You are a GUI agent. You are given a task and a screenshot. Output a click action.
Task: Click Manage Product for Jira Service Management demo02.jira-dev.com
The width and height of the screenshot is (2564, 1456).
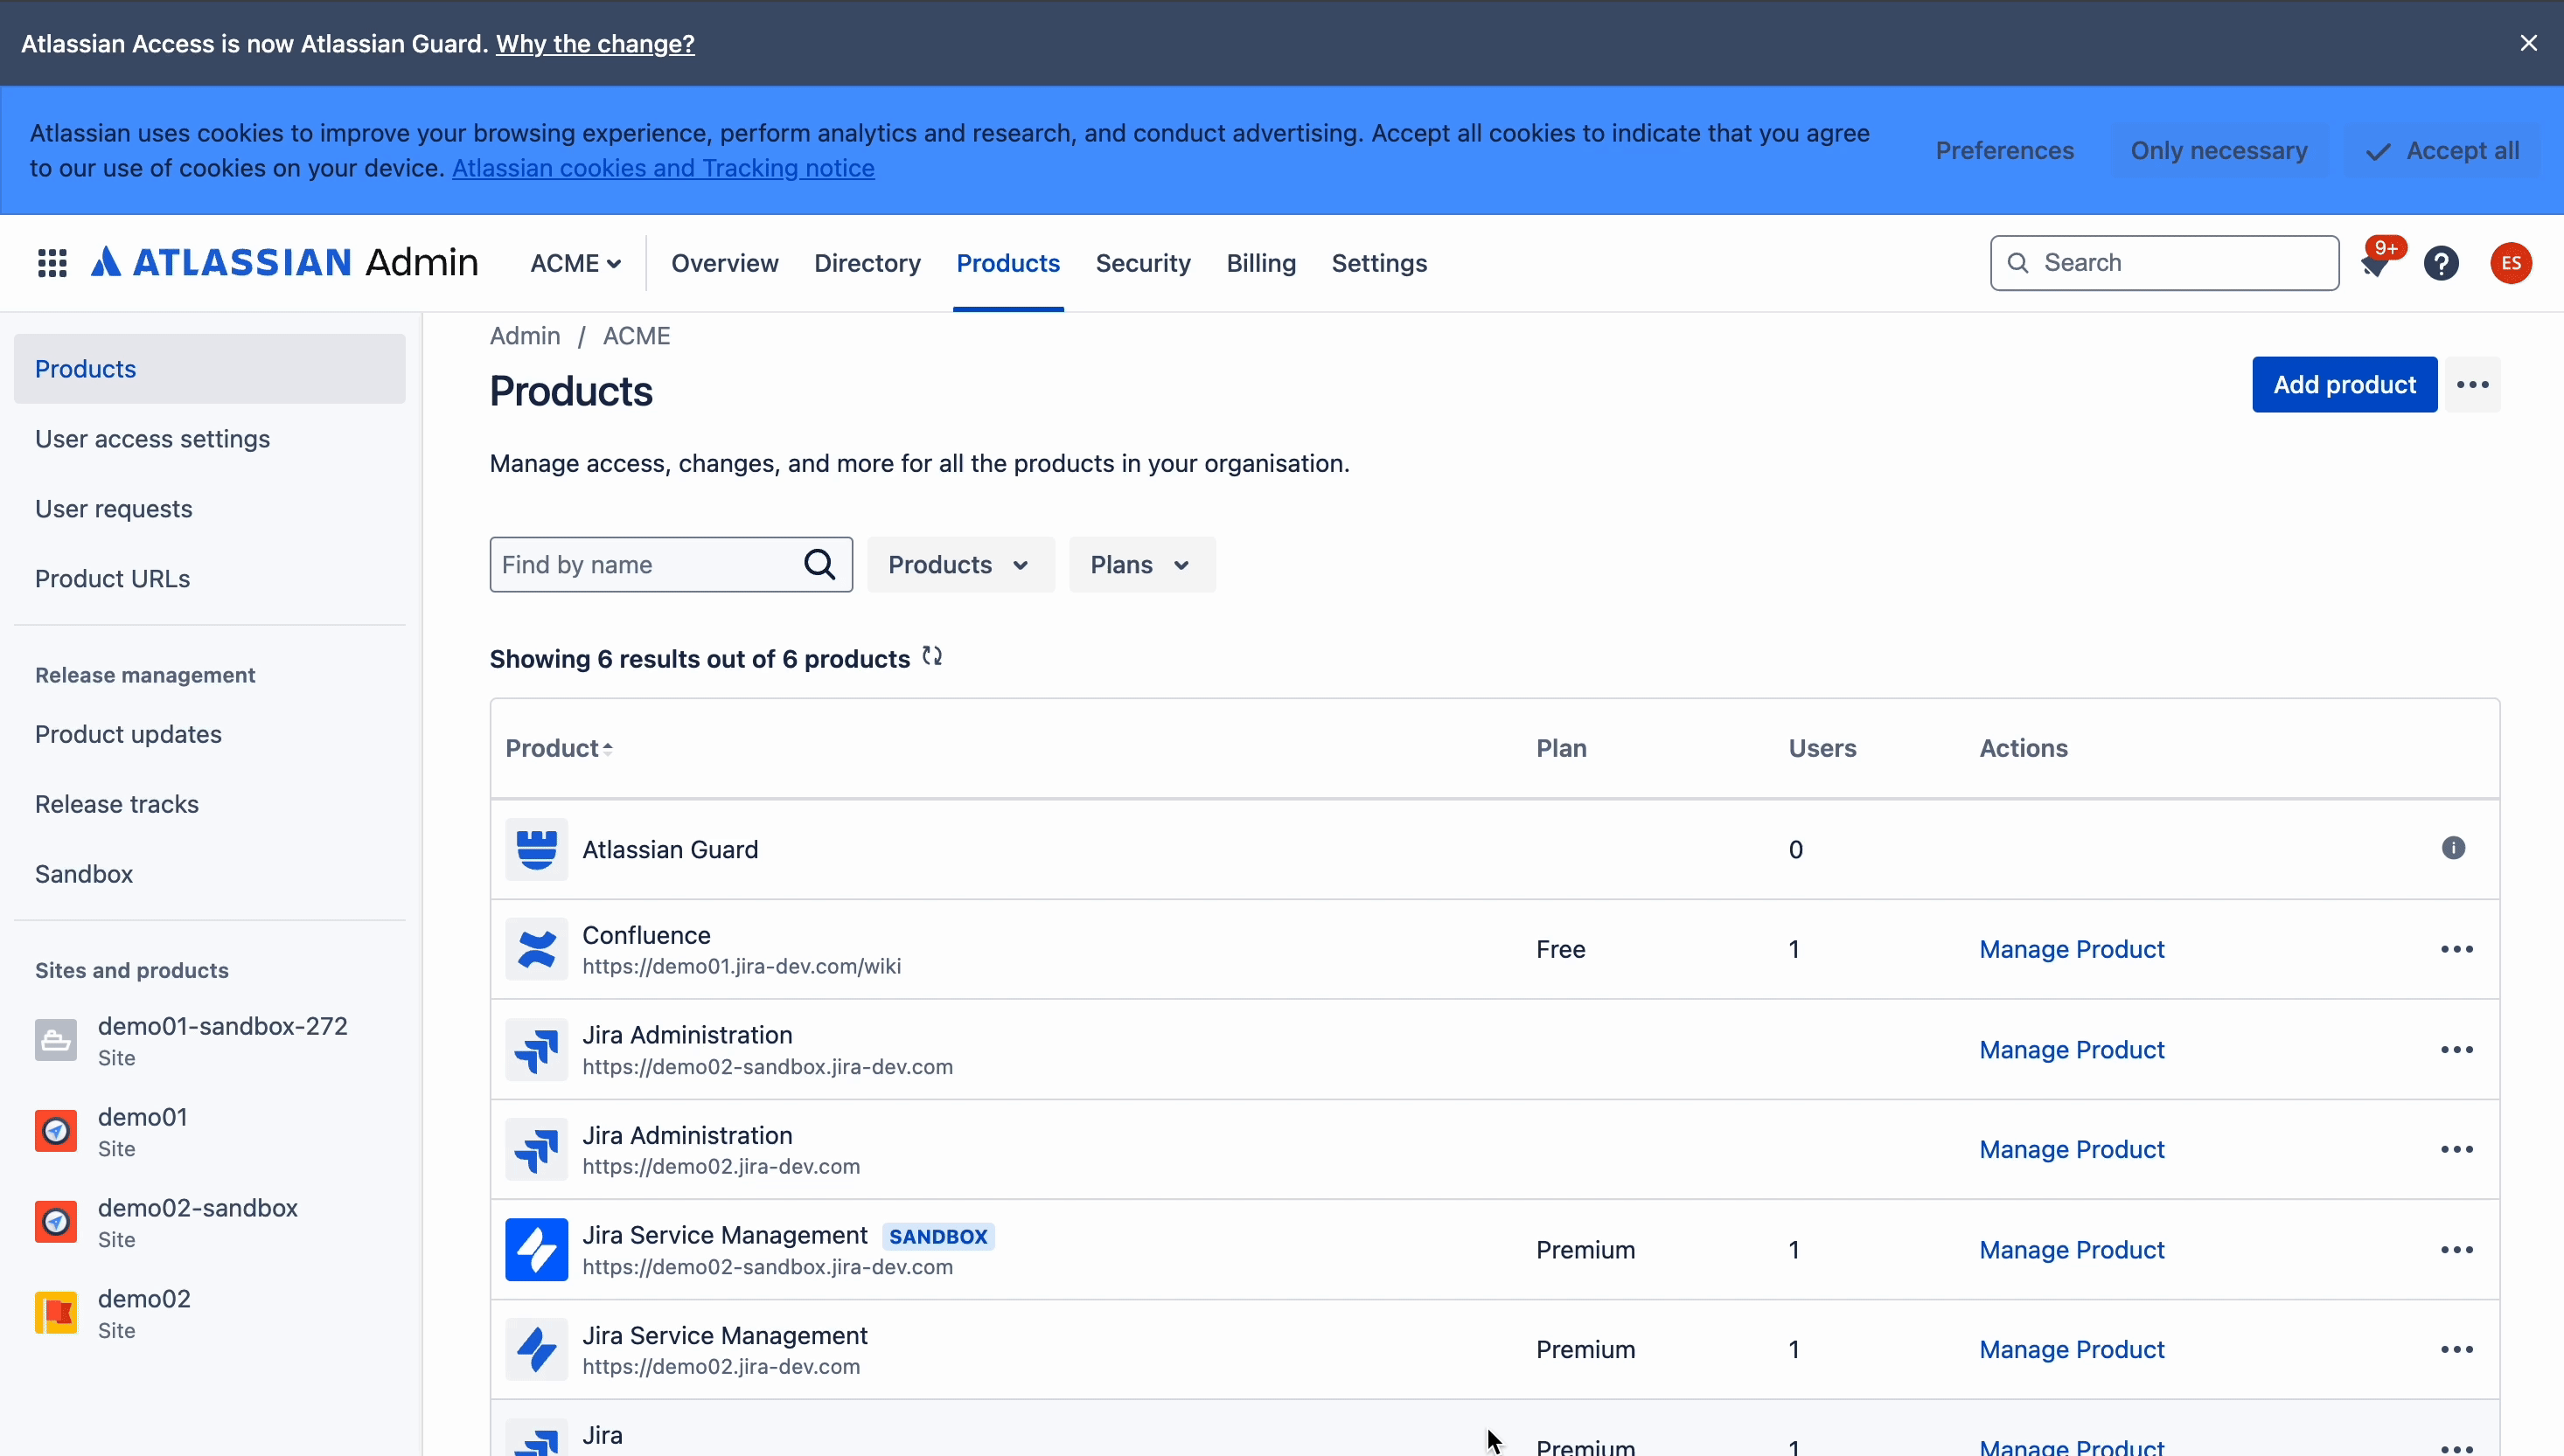(2071, 1349)
